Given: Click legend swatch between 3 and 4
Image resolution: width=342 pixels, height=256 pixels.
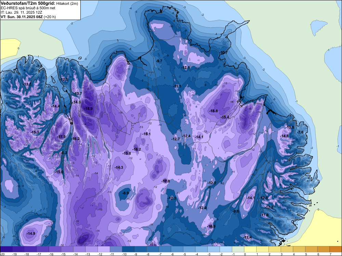Looking at the screenshot, I should click(x=287, y=249).
